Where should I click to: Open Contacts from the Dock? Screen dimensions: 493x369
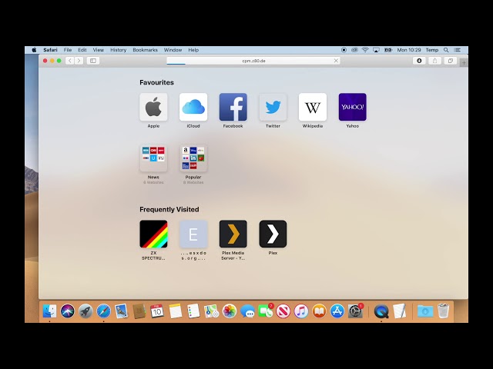click(139, 311)
